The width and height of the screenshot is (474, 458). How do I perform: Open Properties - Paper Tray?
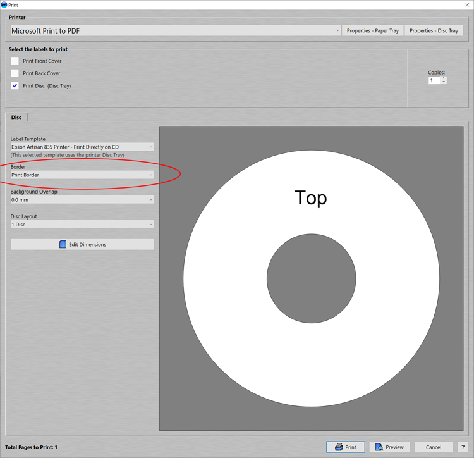(373, 30)
